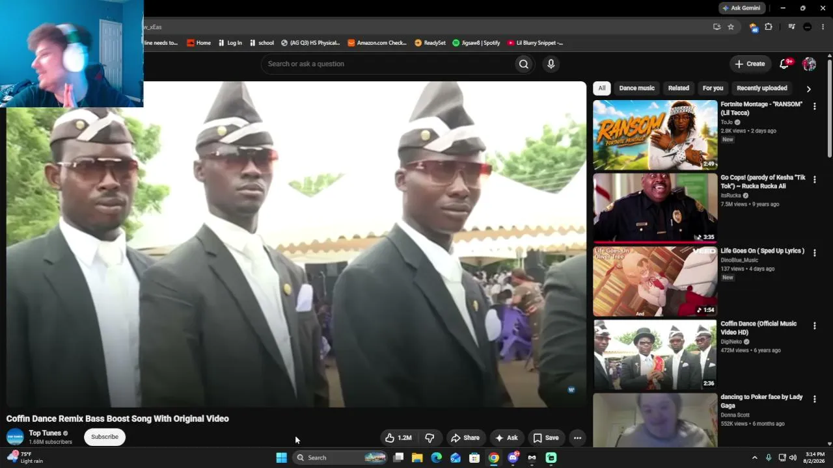Open the Lil Blurry Snippet bookmark
This screenshot has height=468, width=833.
(x=535, y=43)
